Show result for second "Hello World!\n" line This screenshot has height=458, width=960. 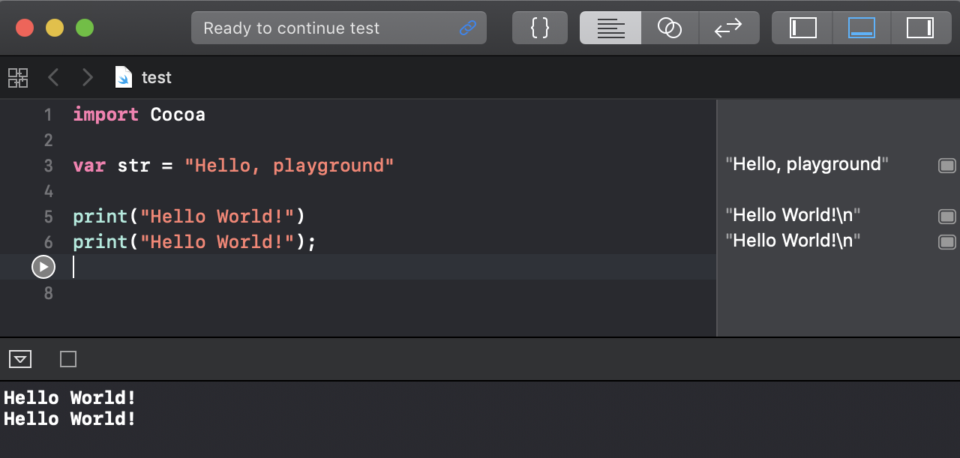point(947,241)
